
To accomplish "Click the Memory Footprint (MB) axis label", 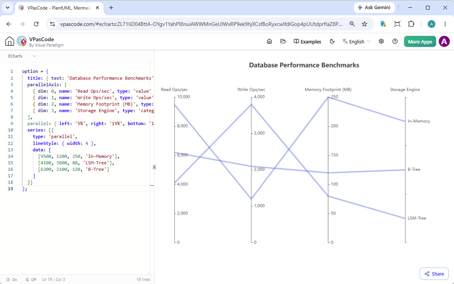I will tap(328, 90).
